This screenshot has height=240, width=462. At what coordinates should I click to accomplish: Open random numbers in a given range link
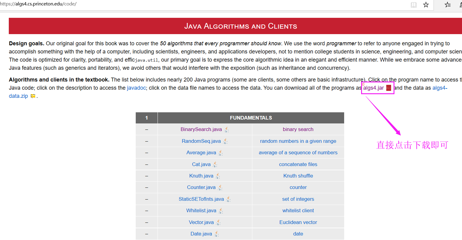coord(298,141)
